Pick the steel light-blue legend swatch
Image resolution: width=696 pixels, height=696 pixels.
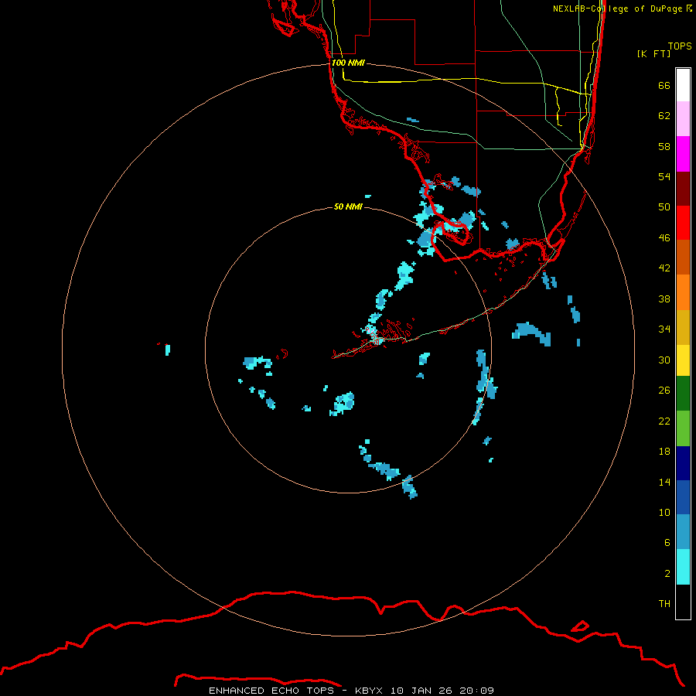(x=683, y=532)
